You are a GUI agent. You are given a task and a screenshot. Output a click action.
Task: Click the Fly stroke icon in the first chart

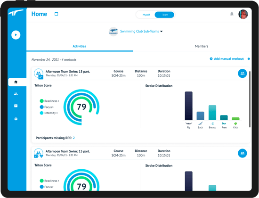(188, 124)
